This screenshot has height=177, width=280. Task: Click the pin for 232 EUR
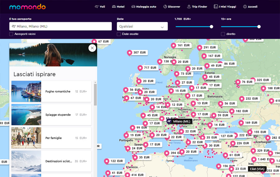click(x=242, y=99)
